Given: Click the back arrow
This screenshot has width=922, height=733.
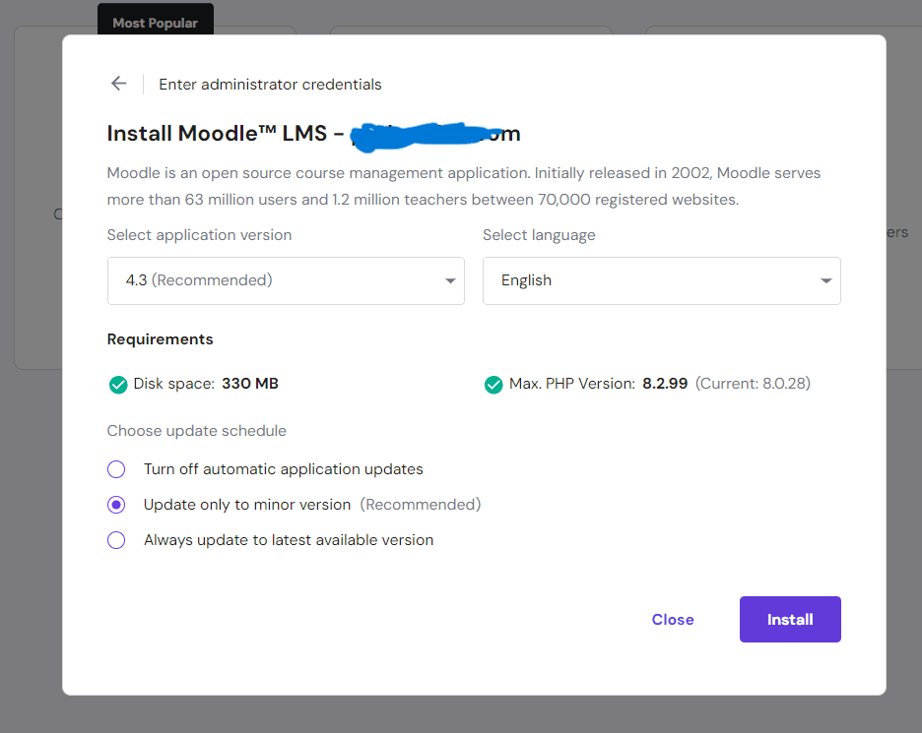Looking at the screenshot, I should click(x=118, y=84).
